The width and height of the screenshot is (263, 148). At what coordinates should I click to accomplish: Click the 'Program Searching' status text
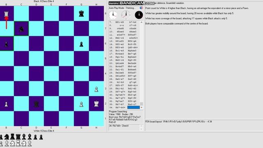pos(118,111)
